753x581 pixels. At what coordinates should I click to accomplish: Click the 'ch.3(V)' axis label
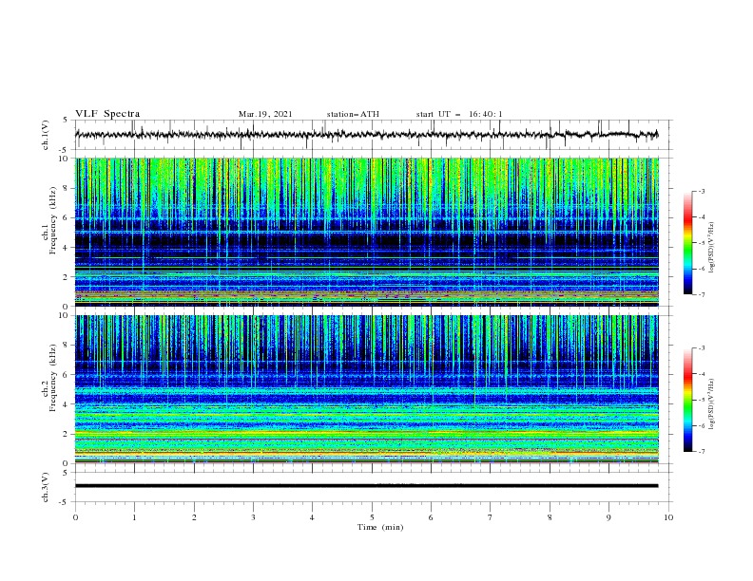tap(46, 487)
